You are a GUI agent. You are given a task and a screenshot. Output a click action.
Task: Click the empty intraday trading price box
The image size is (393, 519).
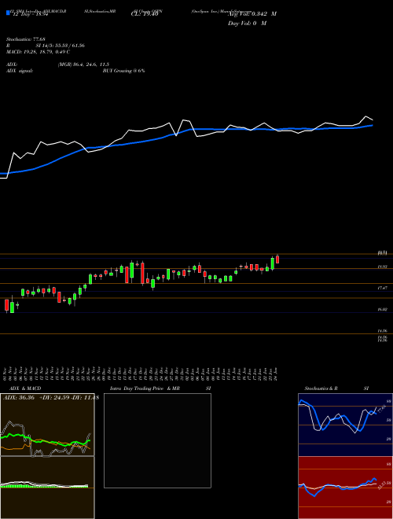(x=157, y=440)
